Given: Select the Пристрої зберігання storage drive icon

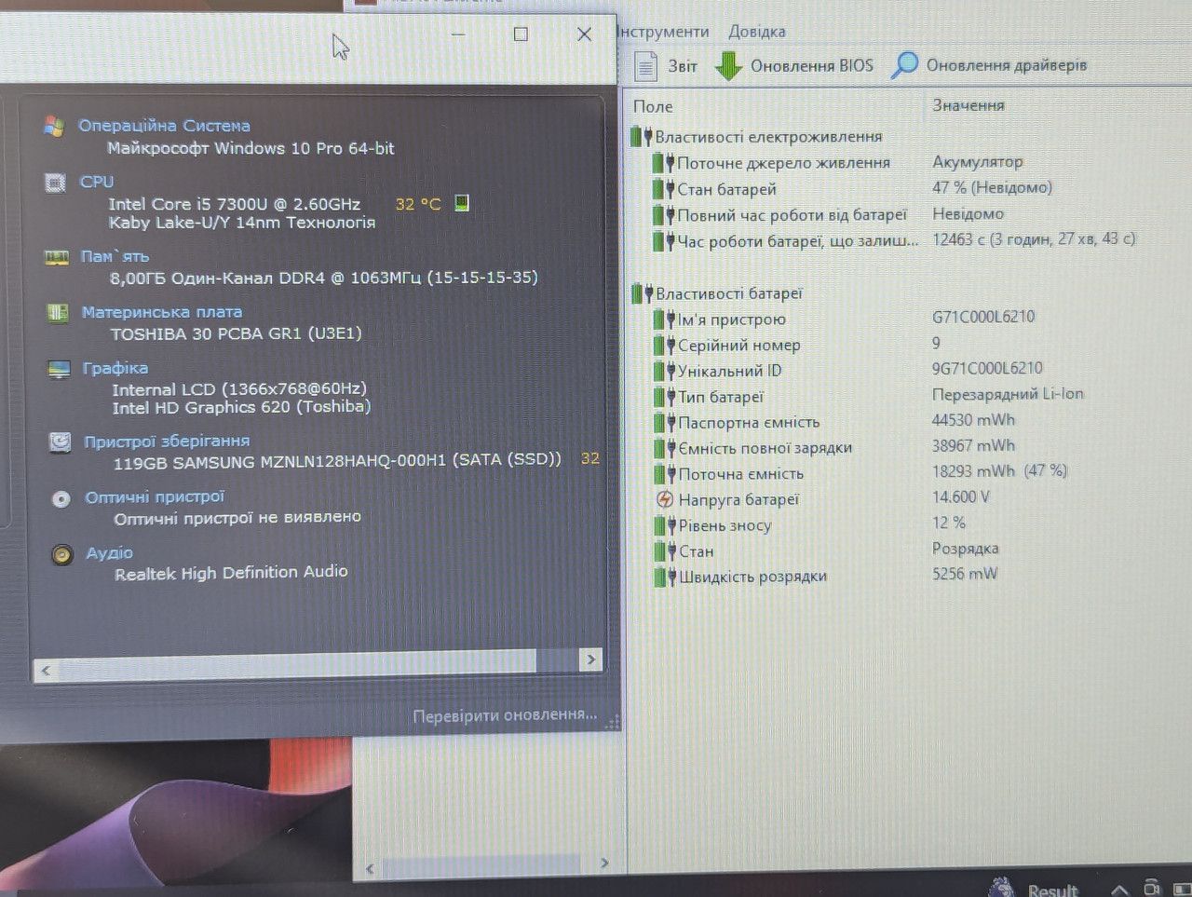Looking at the screenshot, I should (x=60, y=442).
